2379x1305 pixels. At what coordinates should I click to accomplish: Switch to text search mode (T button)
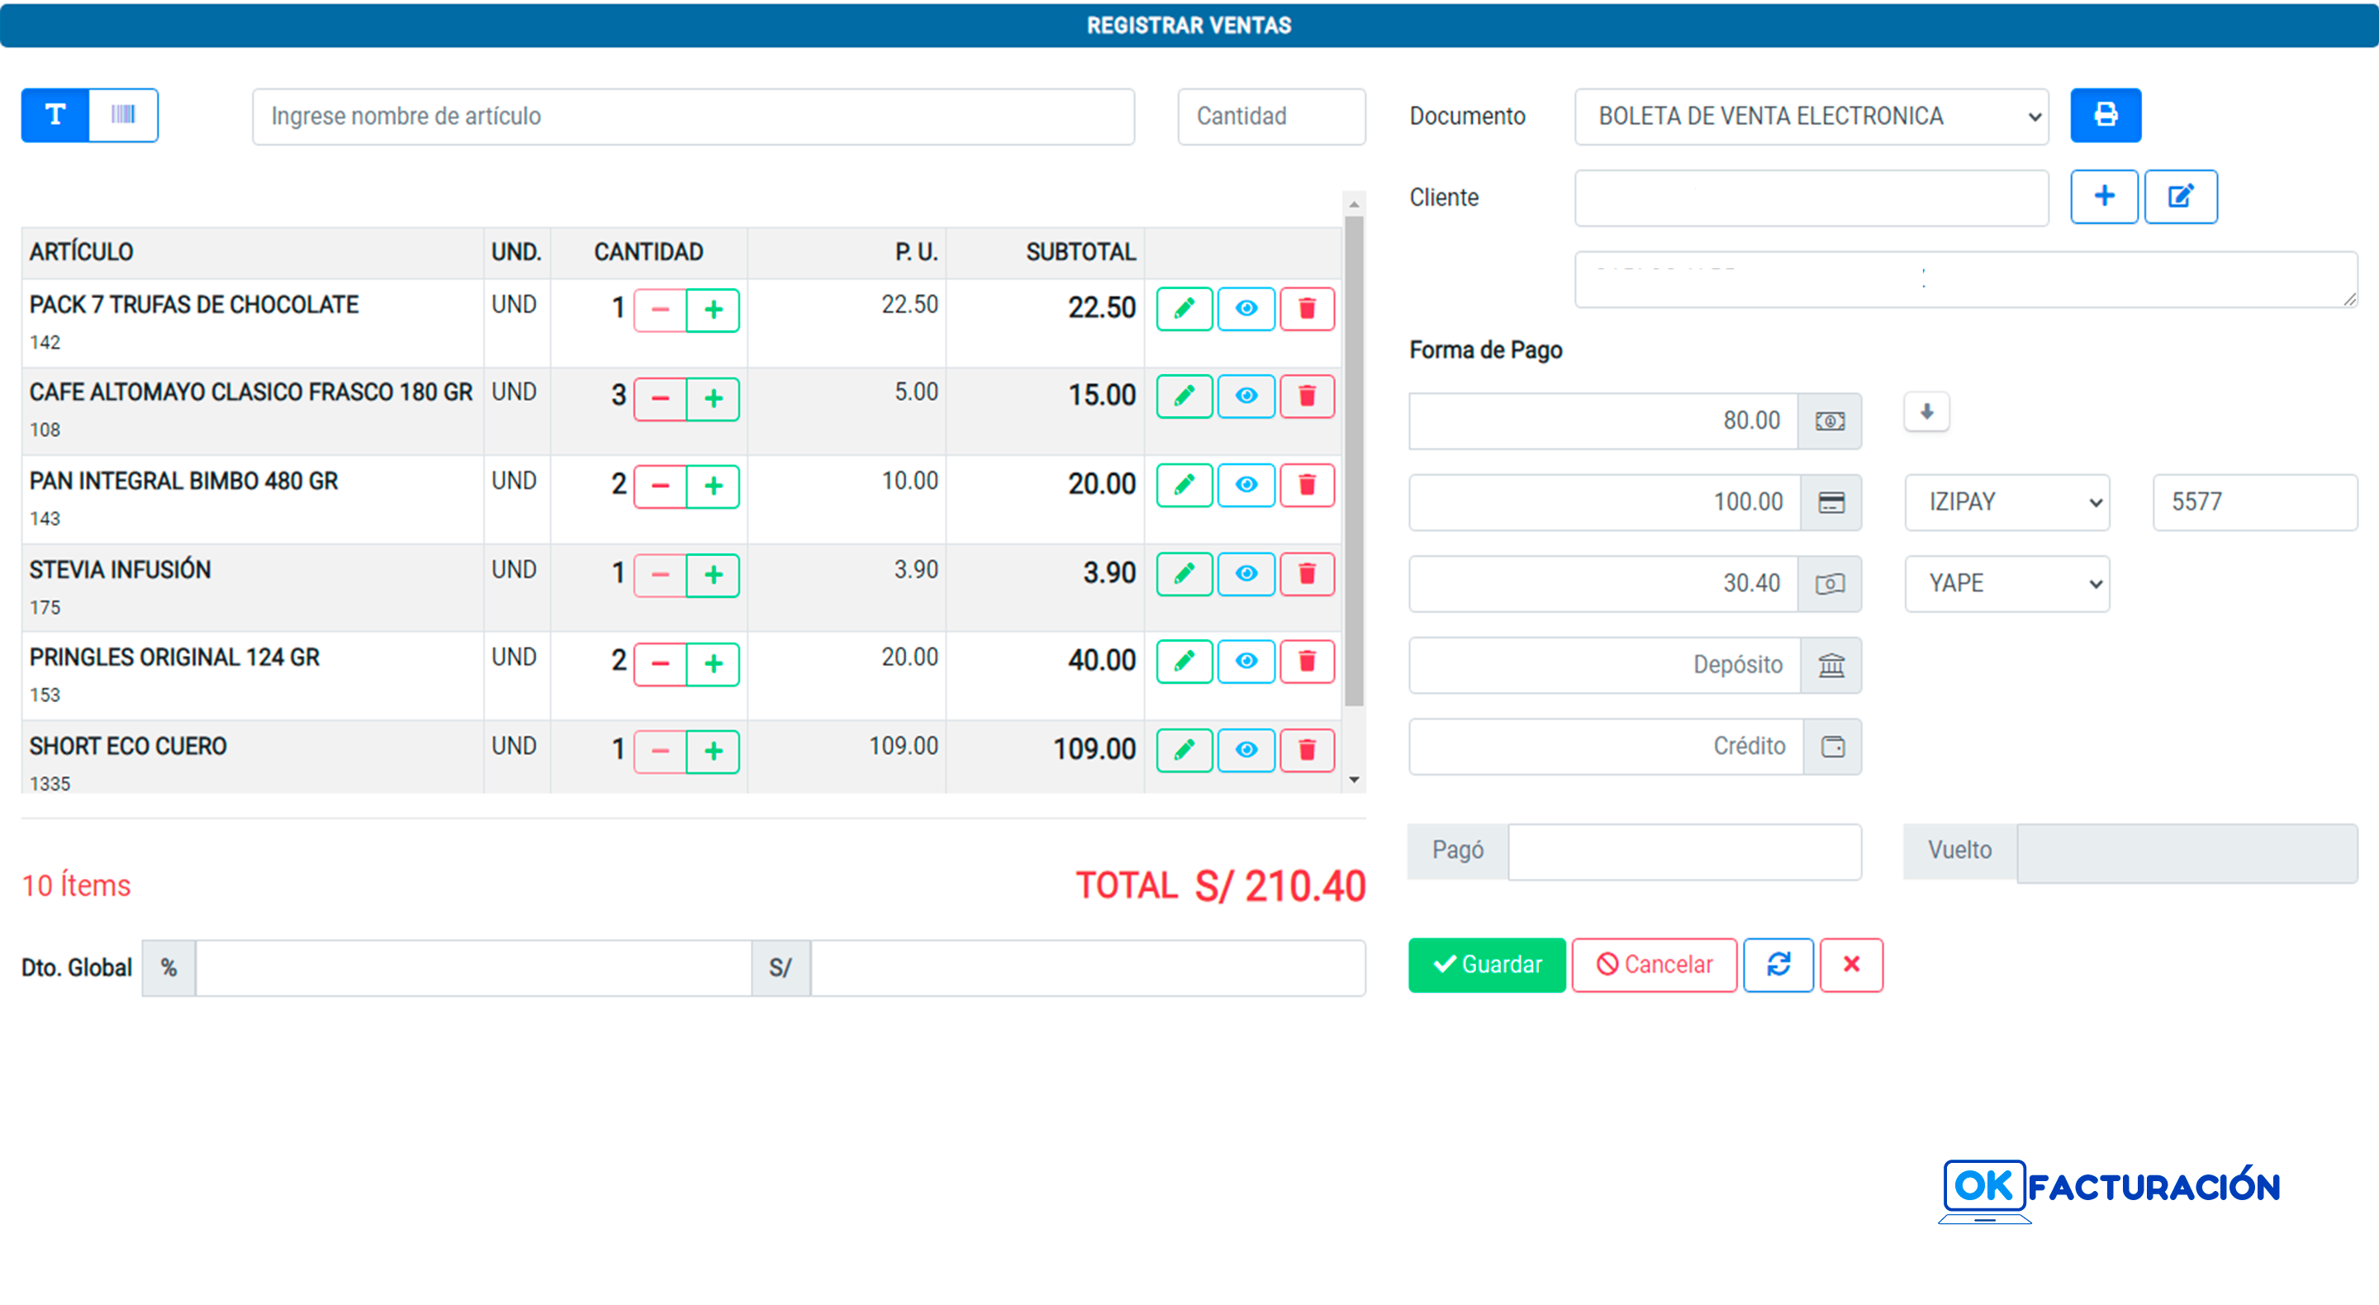click(x=55, y=115)
